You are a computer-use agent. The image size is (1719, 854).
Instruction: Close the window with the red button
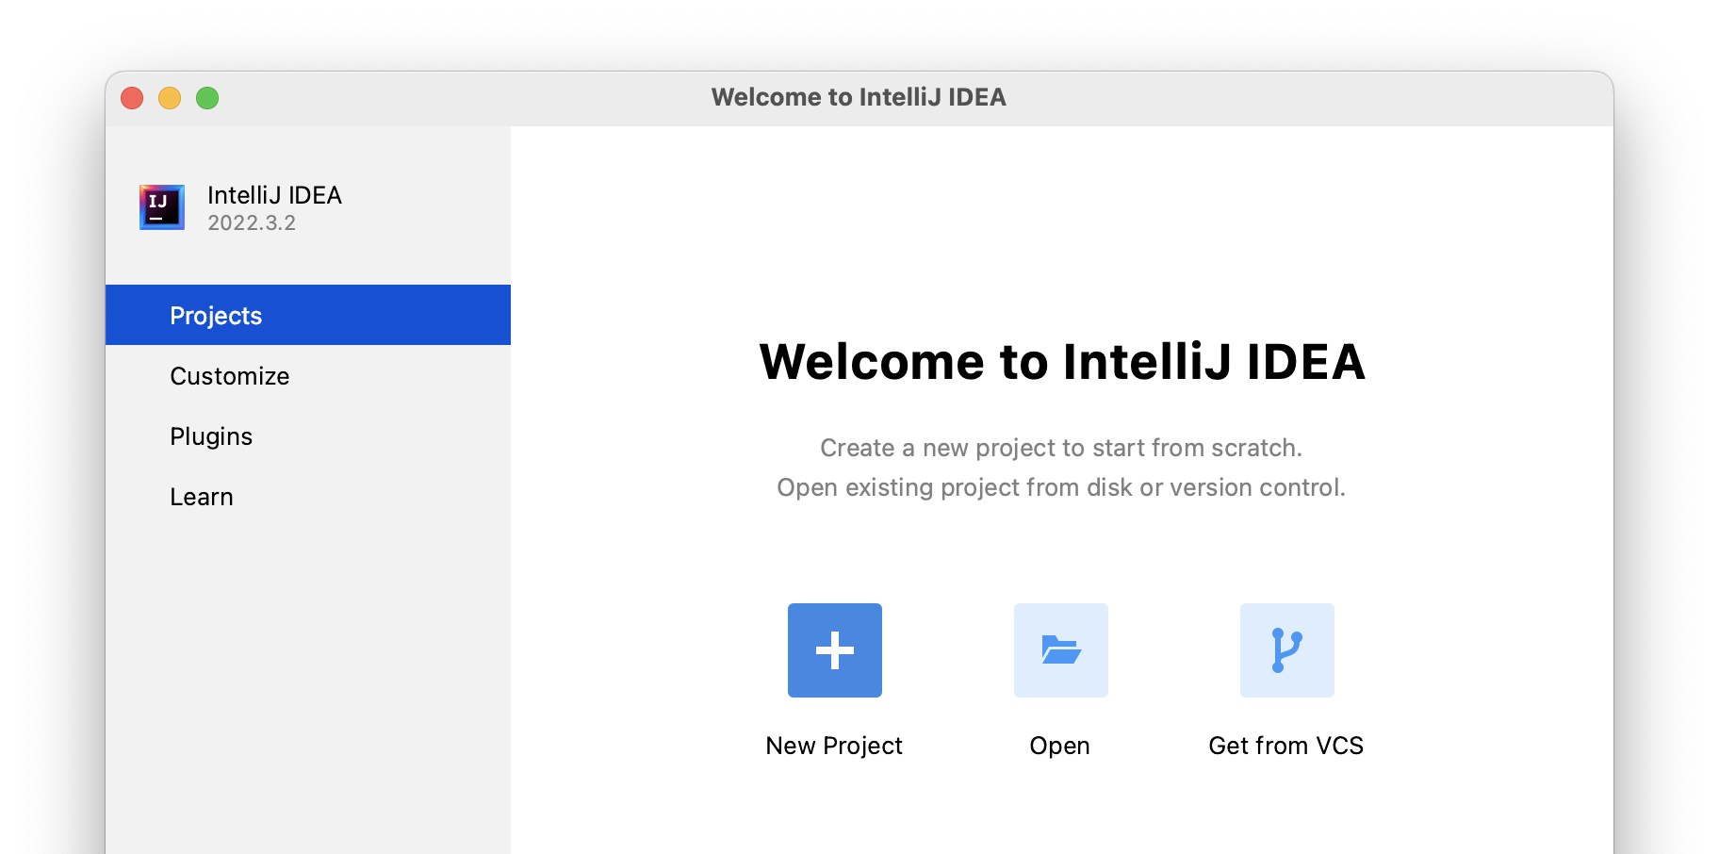coord(132,98)
